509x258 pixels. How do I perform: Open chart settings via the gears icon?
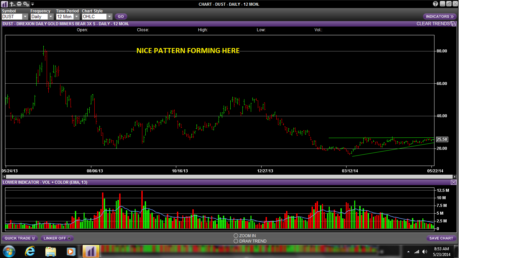click(26, 4)
